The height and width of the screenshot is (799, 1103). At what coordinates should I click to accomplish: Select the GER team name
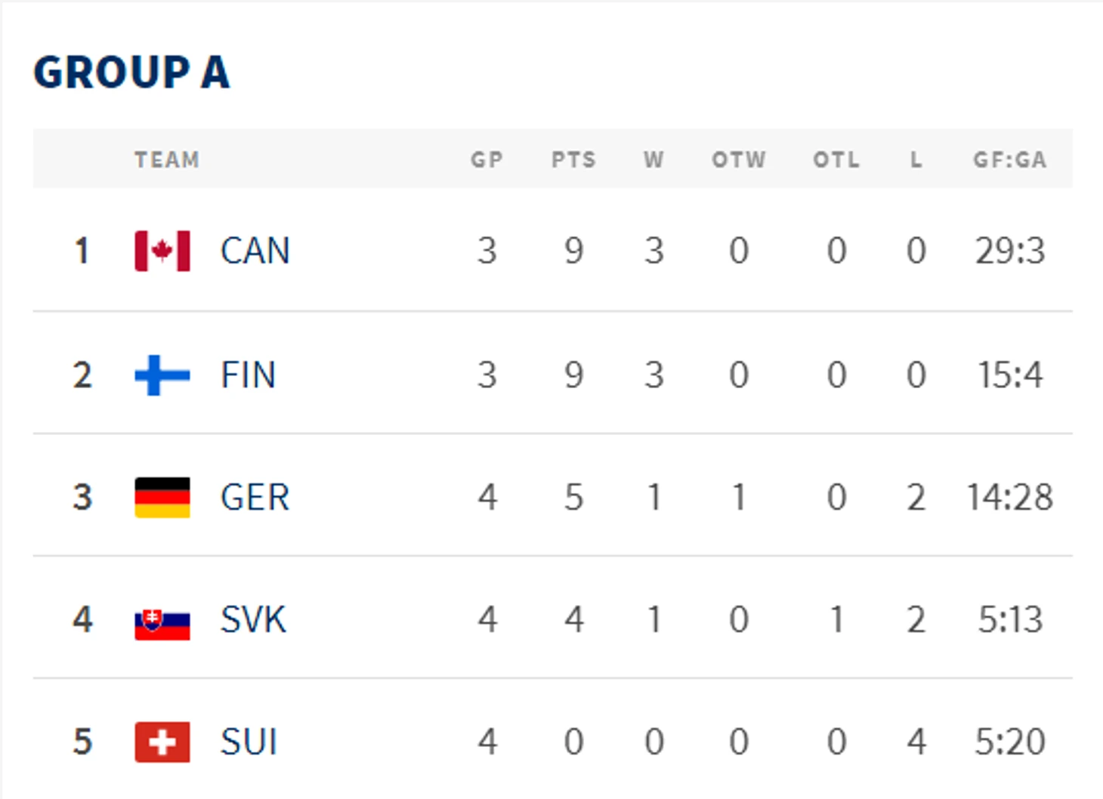255,498
